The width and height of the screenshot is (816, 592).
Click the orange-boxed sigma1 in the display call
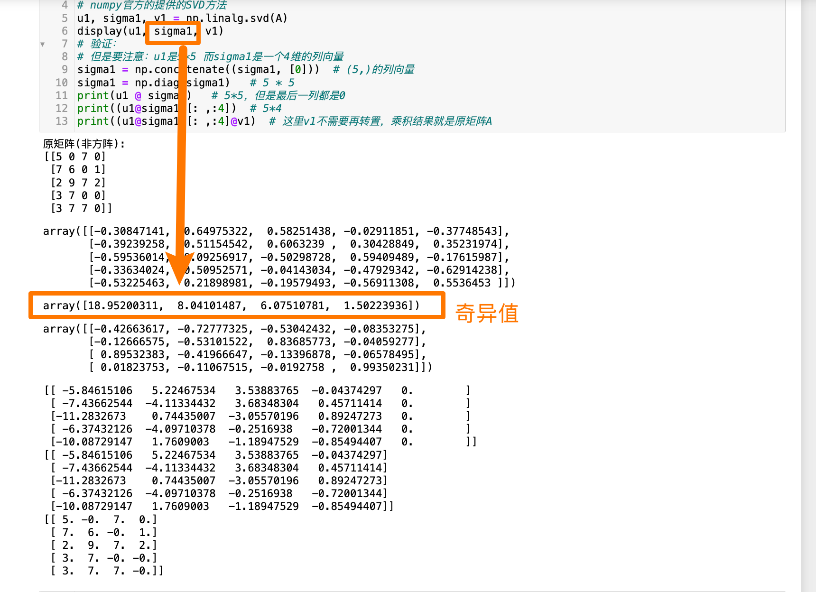[173, 31]
